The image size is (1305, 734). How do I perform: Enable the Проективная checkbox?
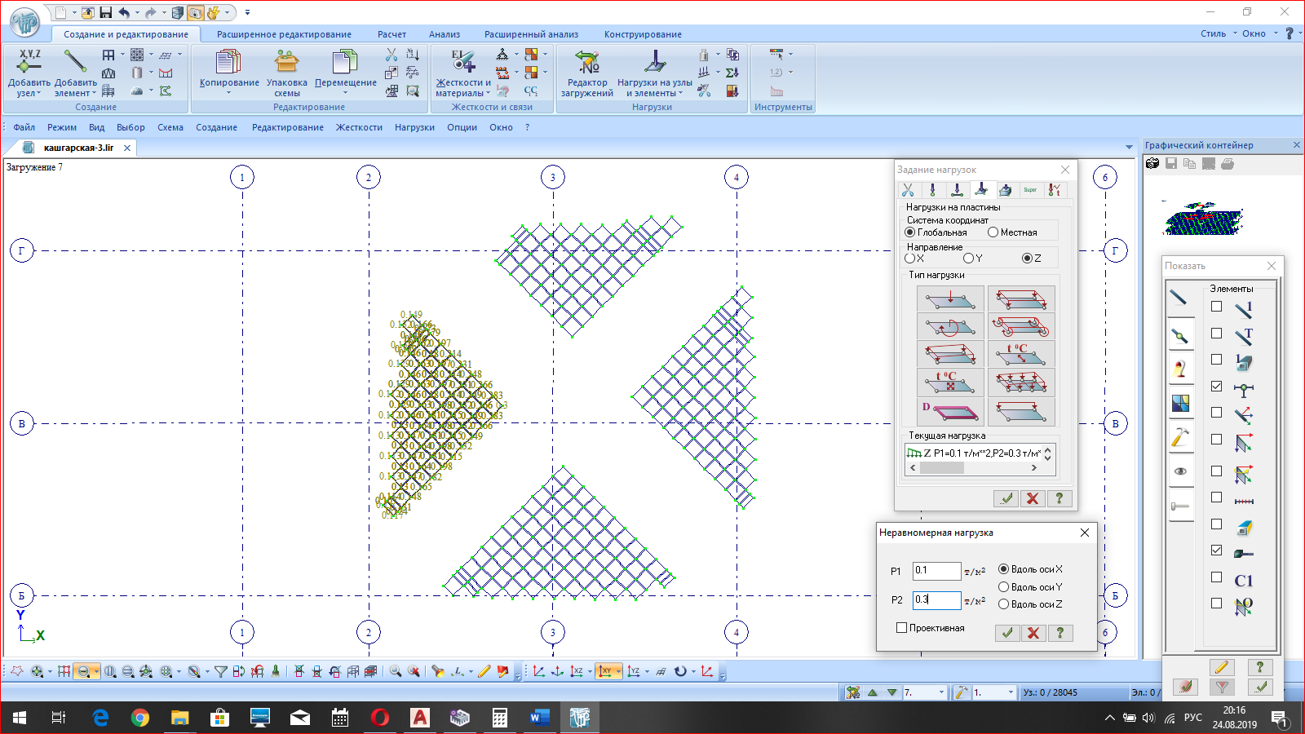pos(902,628)
